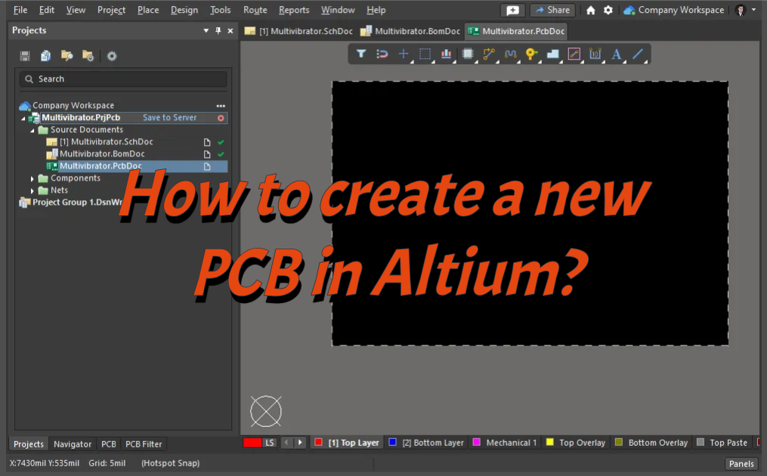Select Multivibrator.BomDoc in the project tree

102,154
